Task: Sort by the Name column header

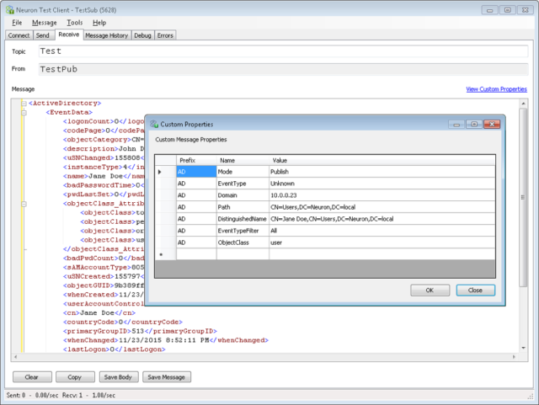Action: tap(242, 160)
